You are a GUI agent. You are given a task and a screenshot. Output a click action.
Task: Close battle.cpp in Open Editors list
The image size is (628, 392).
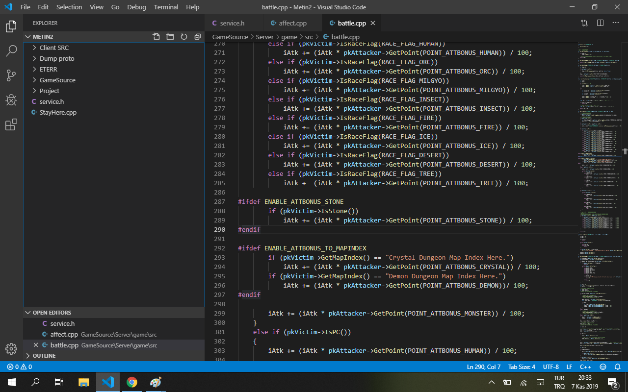pos(35,345)
